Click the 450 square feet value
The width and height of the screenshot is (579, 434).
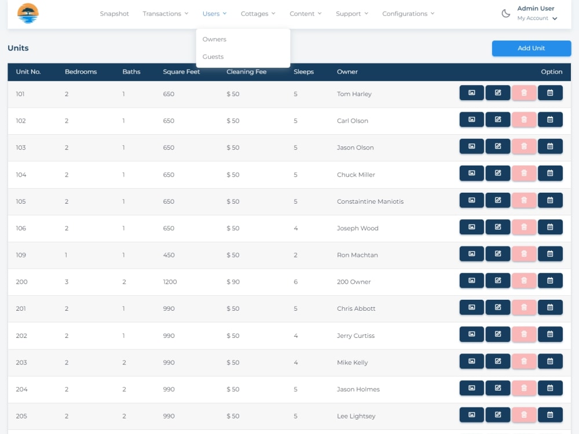click(x=168, y=255)
